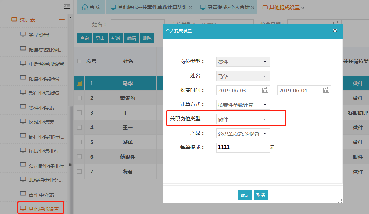The width and height of the screenshot is (369, 214).
Task: Click monitor icon next to 中后台提成设置
Action: point(23,63)
